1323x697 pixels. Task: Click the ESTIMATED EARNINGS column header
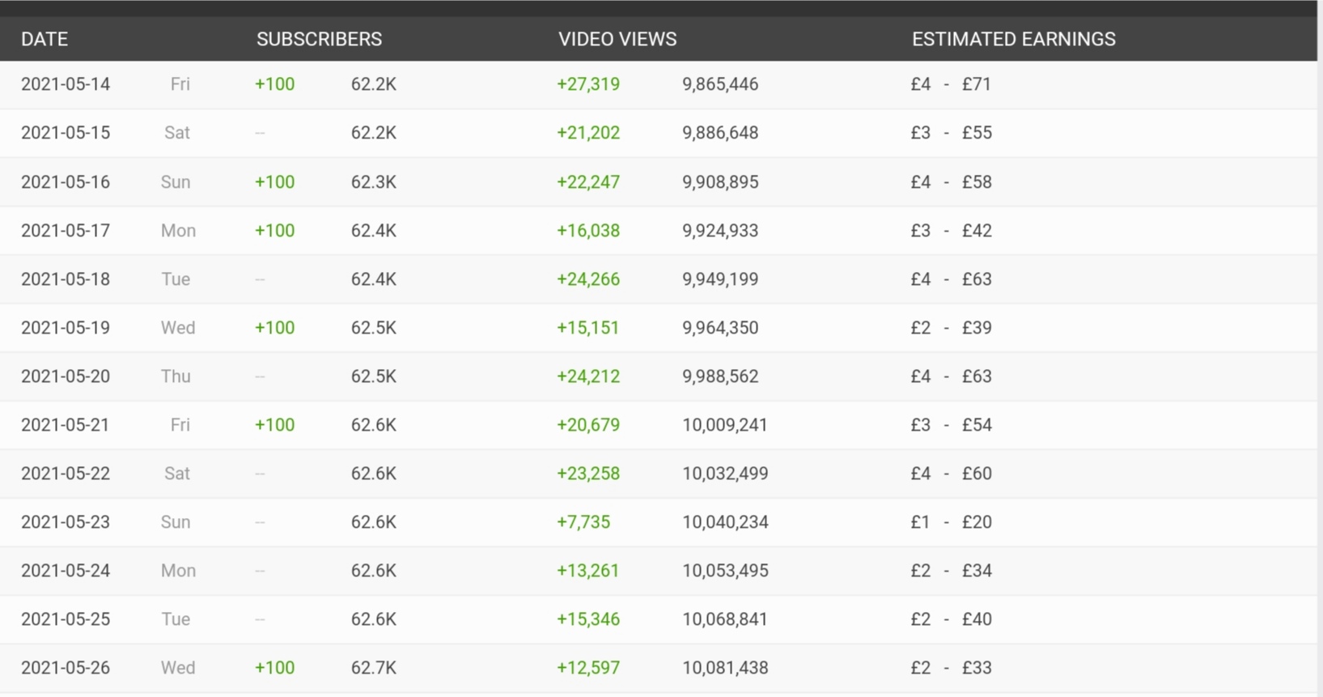point(1014,39)
